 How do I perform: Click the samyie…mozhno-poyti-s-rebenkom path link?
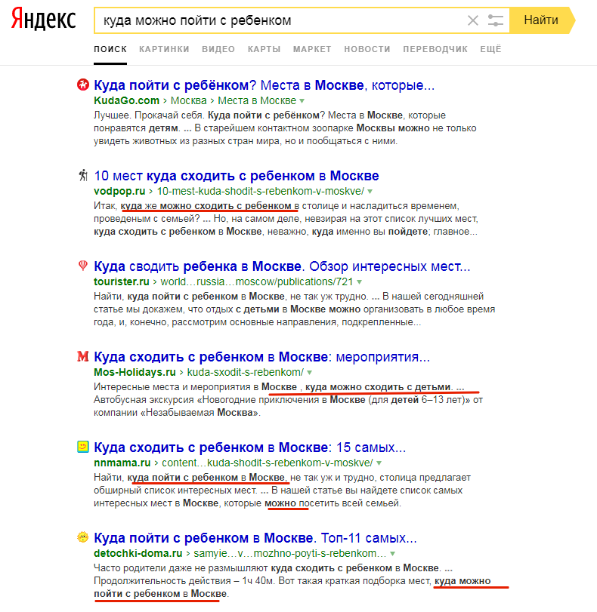point(290,553)
